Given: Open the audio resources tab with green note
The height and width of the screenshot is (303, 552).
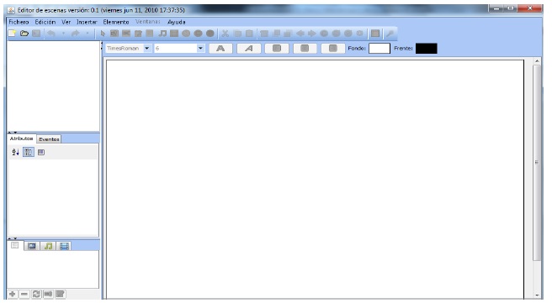Looking at the screenshot, I should (x=48, y=246).
